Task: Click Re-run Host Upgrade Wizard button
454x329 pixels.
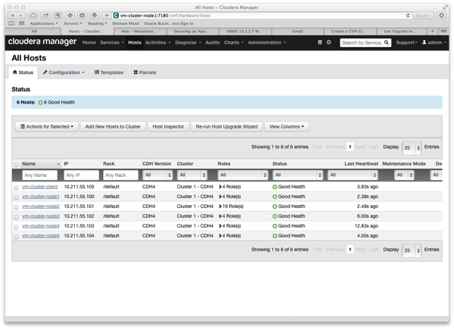Action: (226, 126)
